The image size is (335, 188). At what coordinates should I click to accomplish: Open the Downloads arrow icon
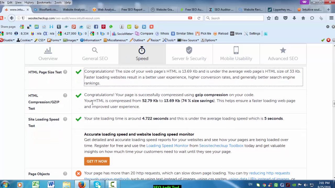[x=294, y=18]
